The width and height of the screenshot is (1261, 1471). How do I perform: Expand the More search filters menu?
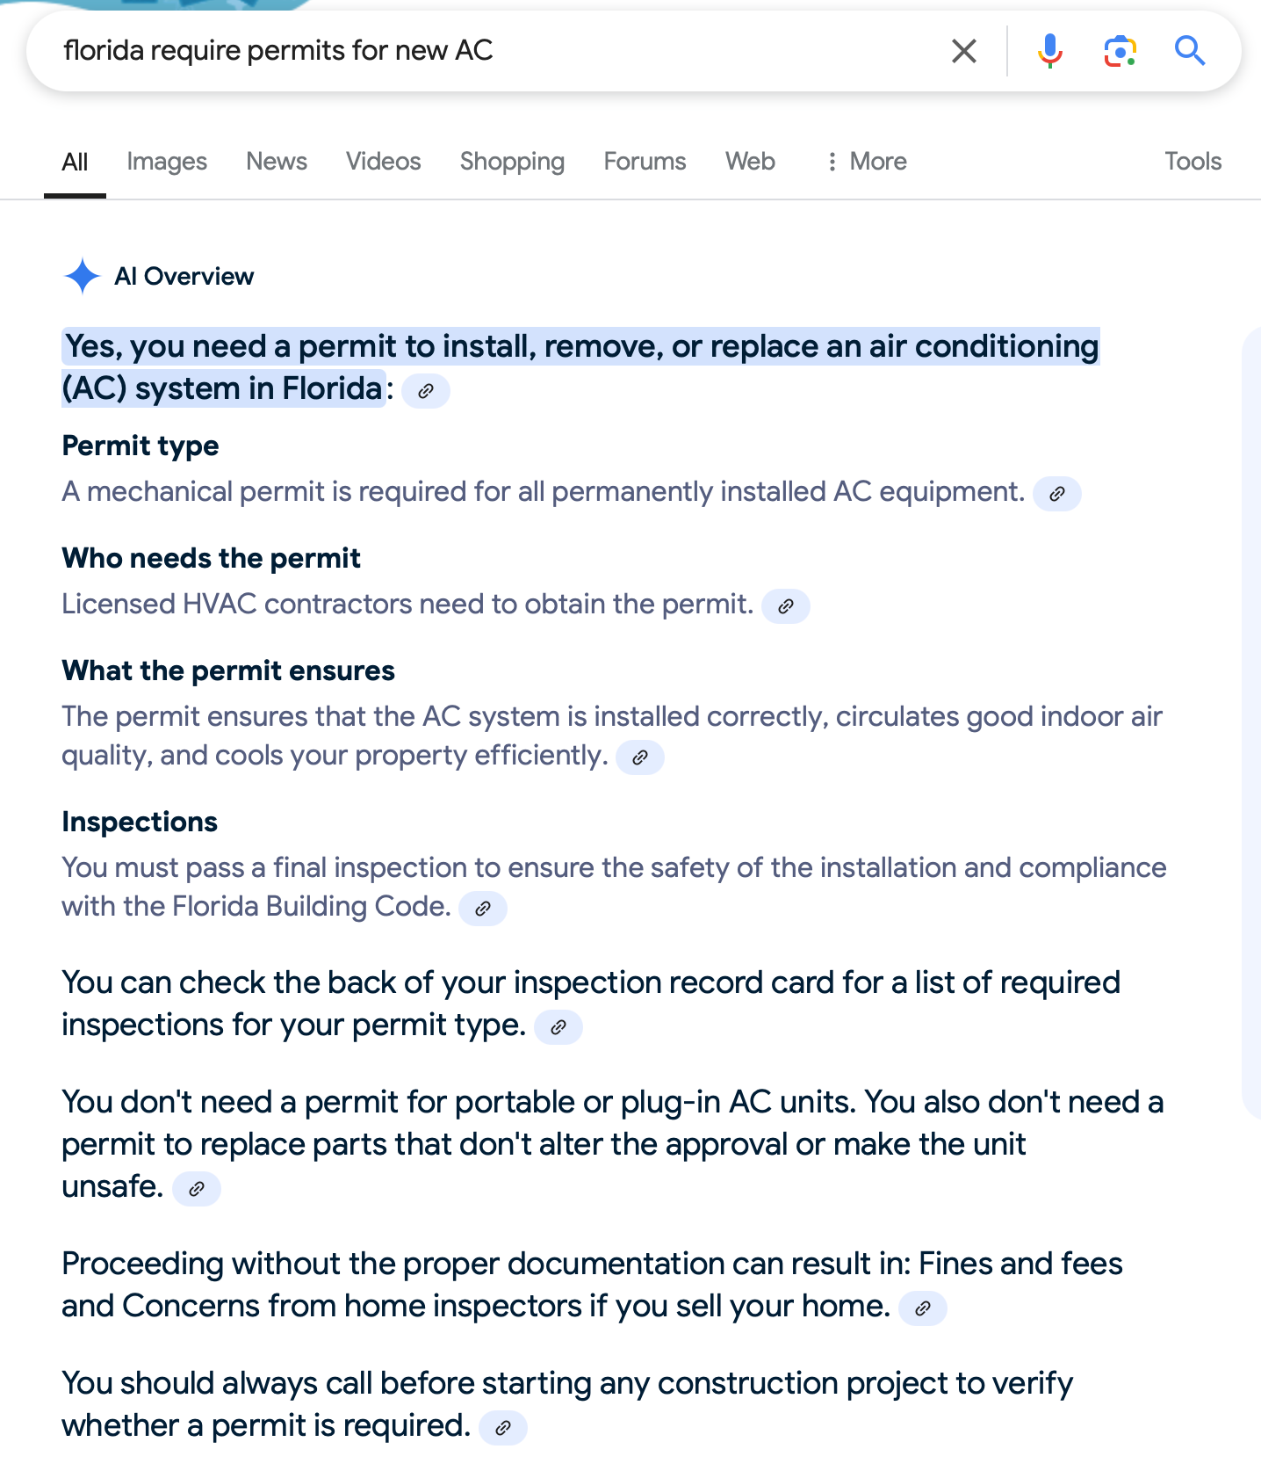pos(866,161)
